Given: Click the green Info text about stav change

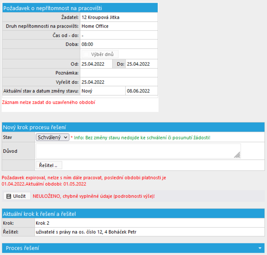Looking at the screenshot, I should 142,138.
